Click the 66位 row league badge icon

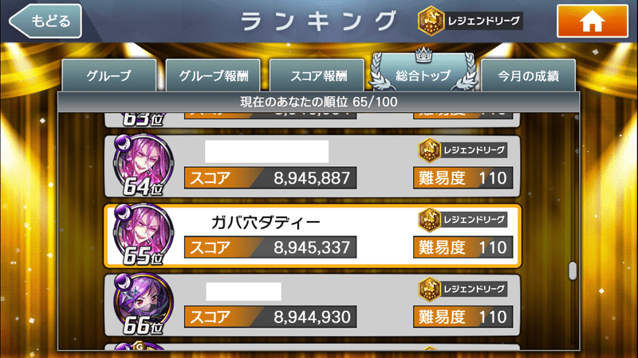point(429,289)
